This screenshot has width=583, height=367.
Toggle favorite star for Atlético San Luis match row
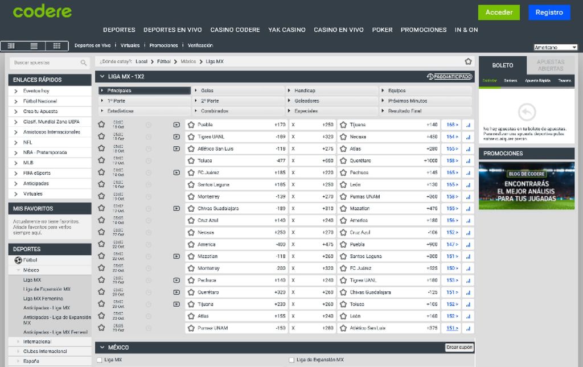(101, 148)
